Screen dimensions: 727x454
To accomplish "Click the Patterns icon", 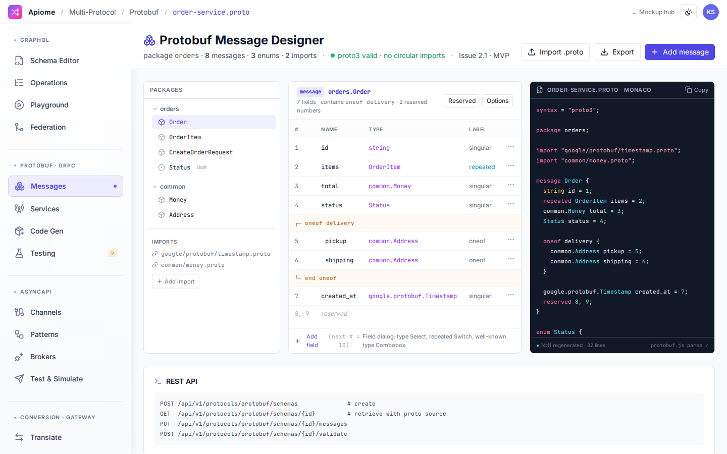I will (x=19, y=334).
